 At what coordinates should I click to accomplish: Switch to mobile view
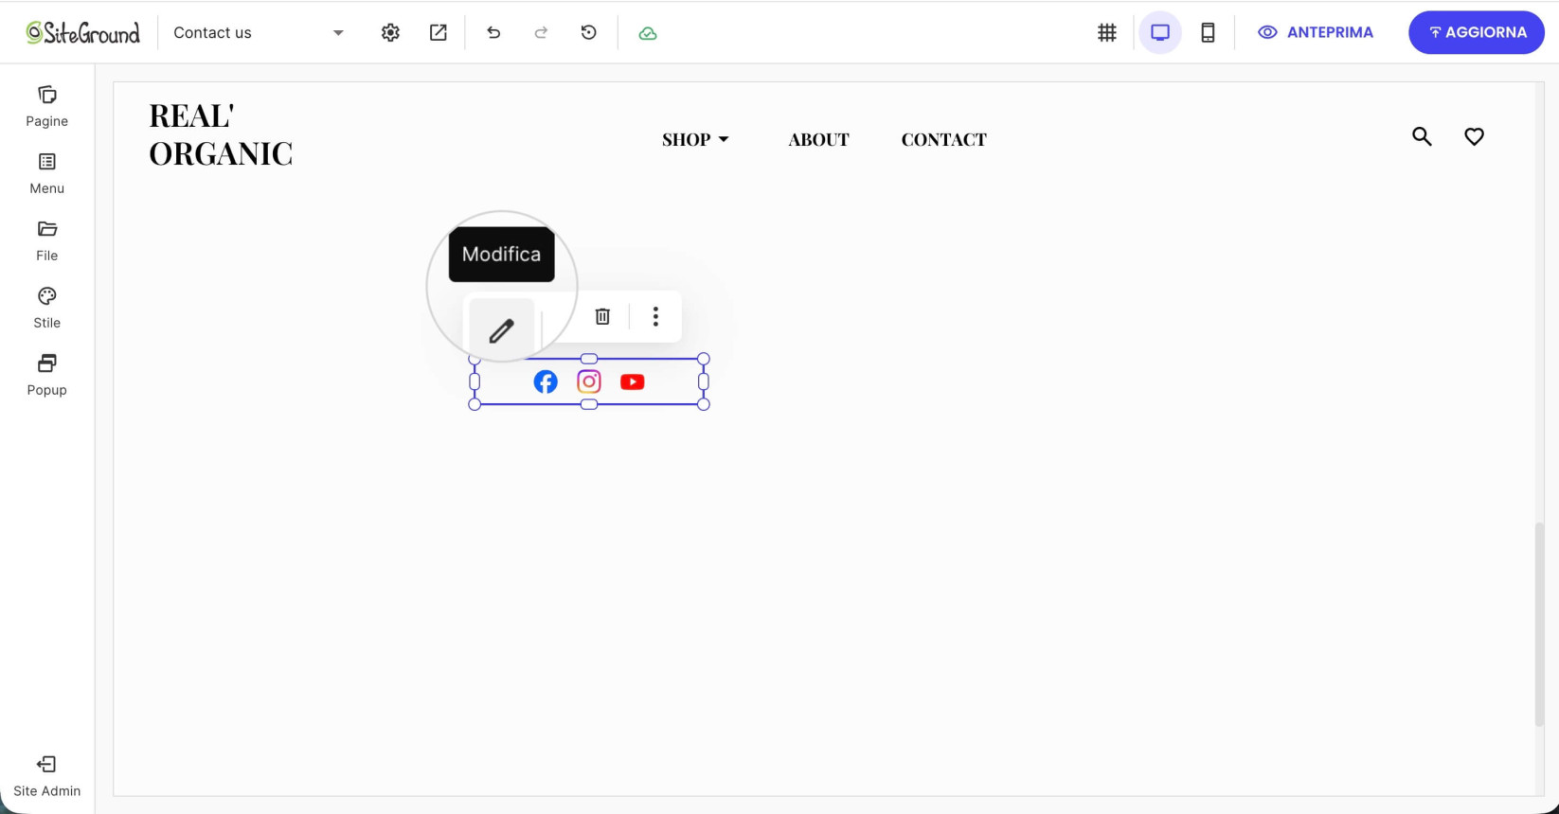pyautogui.click(x=1208, y=32)
